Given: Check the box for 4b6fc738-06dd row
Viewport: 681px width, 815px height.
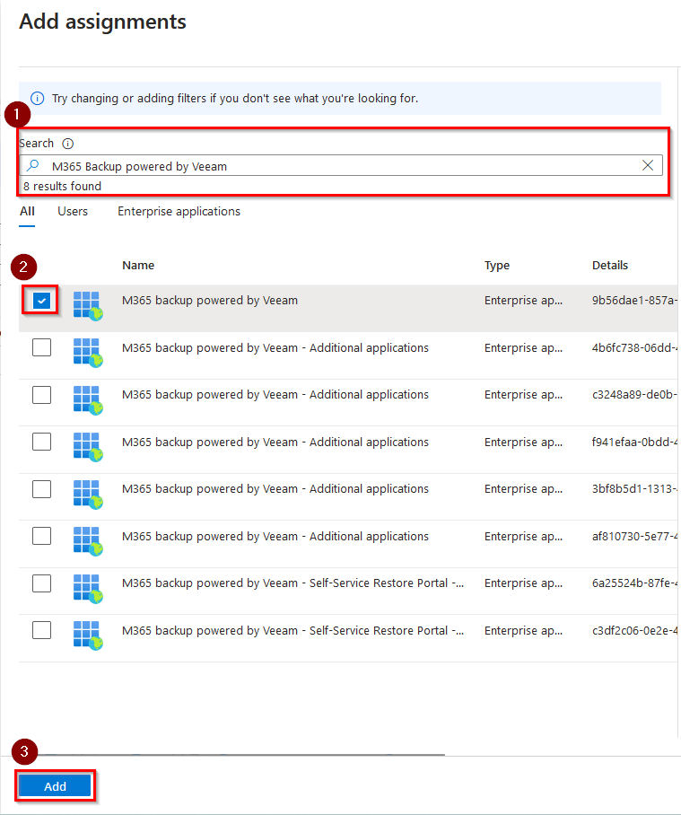Looking at the screenshot, I should (x=41, y=347).
